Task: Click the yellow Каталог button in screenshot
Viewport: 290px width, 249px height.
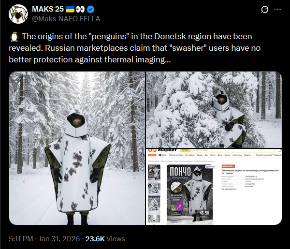Action: coord(185,150)
